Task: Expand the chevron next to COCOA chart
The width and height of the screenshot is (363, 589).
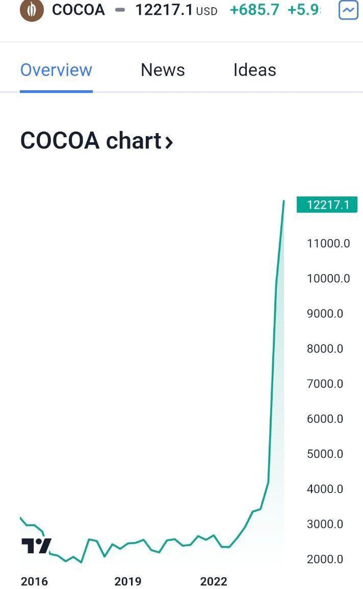Action: pyautogui.click(x=169, y=142)
